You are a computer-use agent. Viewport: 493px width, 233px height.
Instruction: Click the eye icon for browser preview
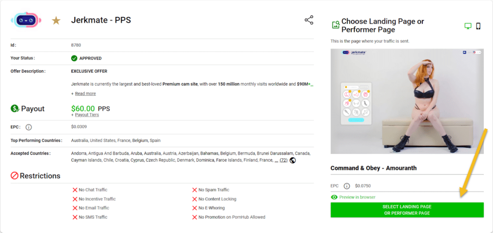point(334,197)
